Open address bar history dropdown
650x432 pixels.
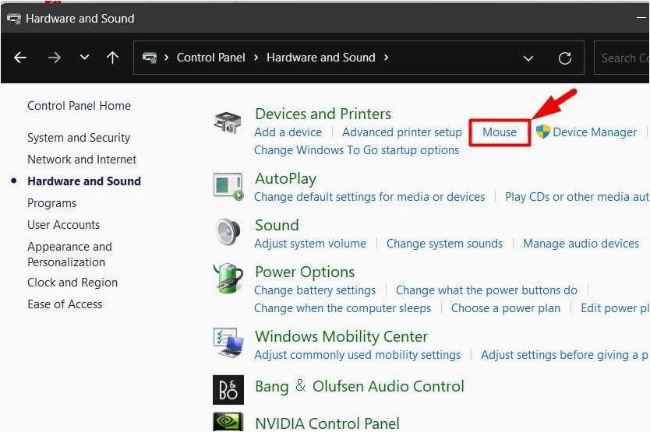coord(528,58)
